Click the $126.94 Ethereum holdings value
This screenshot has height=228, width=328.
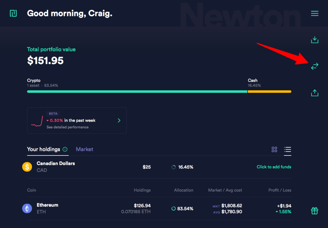coord(142,206)
